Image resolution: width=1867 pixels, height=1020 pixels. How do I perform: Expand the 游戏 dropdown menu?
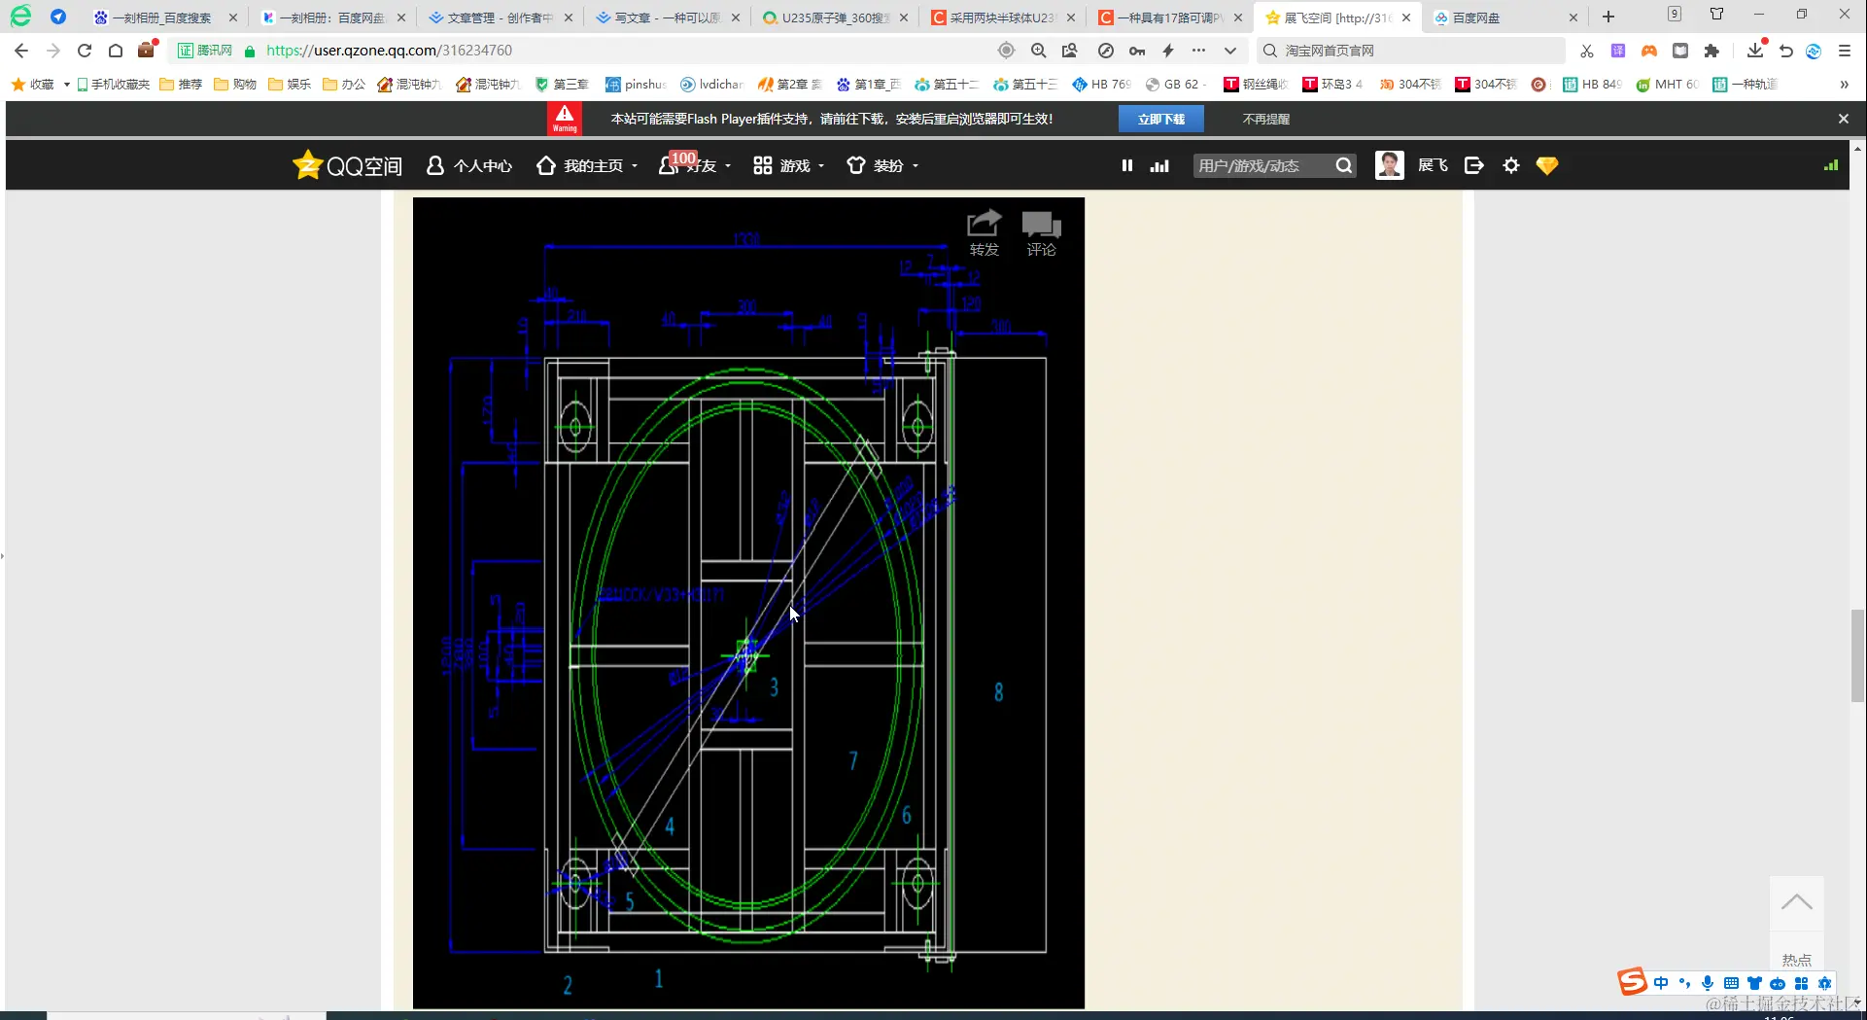(821, 166)
